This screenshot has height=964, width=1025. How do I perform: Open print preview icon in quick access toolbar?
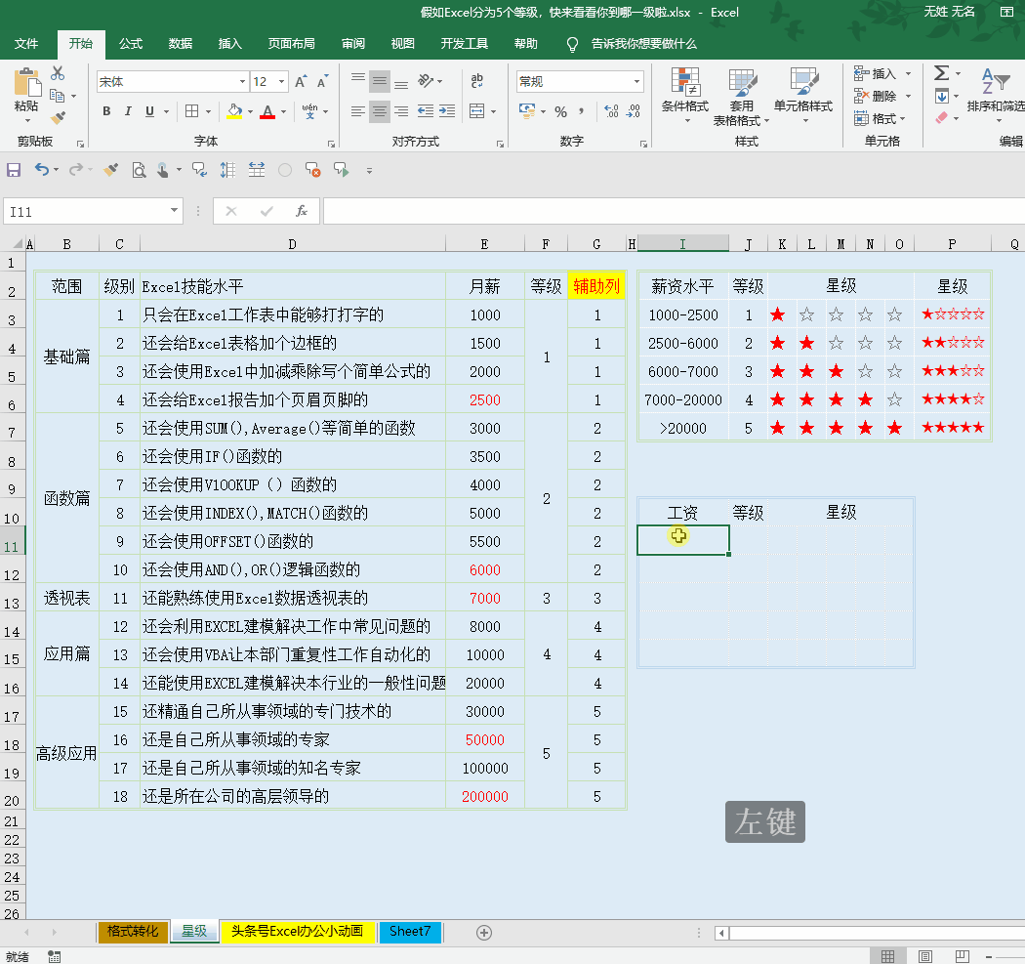[139, 171]
